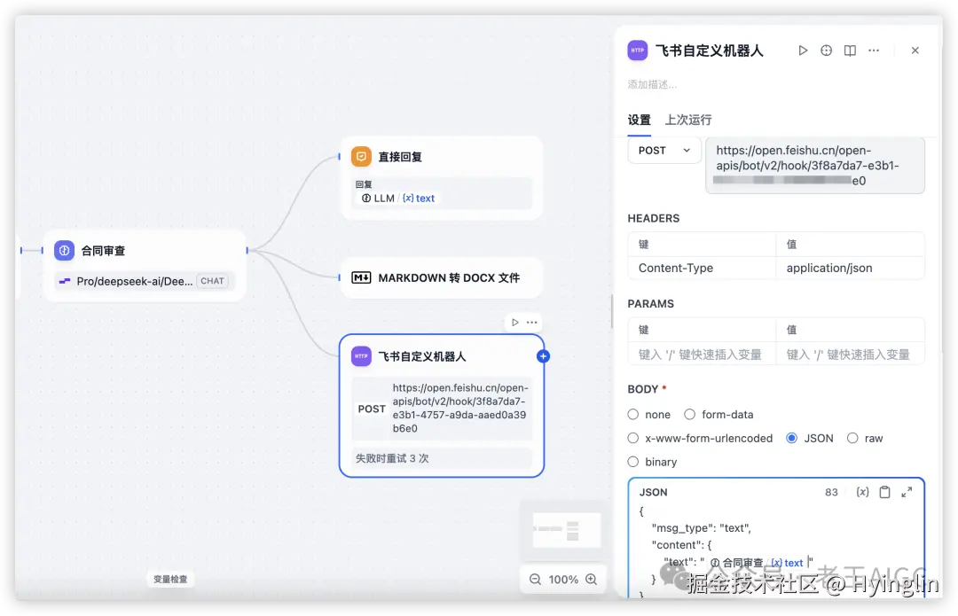Click the HTTP icon on canvas 飞书自定义机器人 node
Screen dimensions: 958x616
tap(361, 356)
